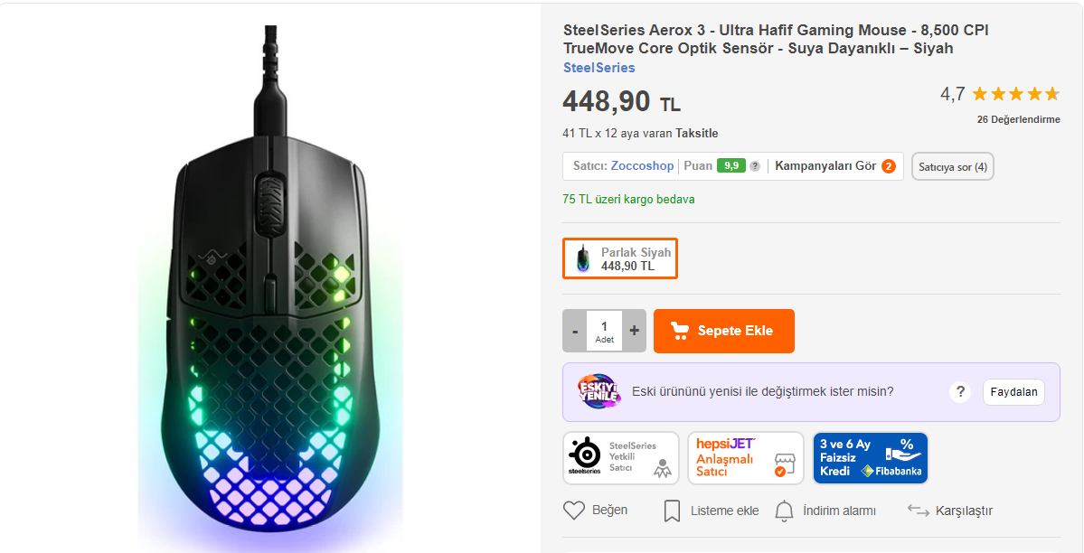
Task: Click the heart Beğen icon
Action: 574,511
